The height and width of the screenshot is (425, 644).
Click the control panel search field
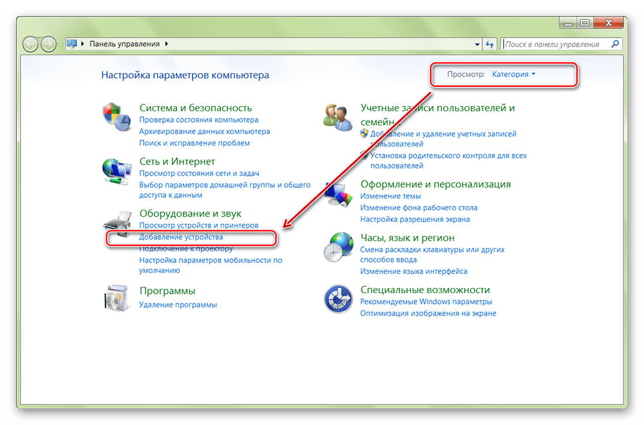click(x=553, y=44)
